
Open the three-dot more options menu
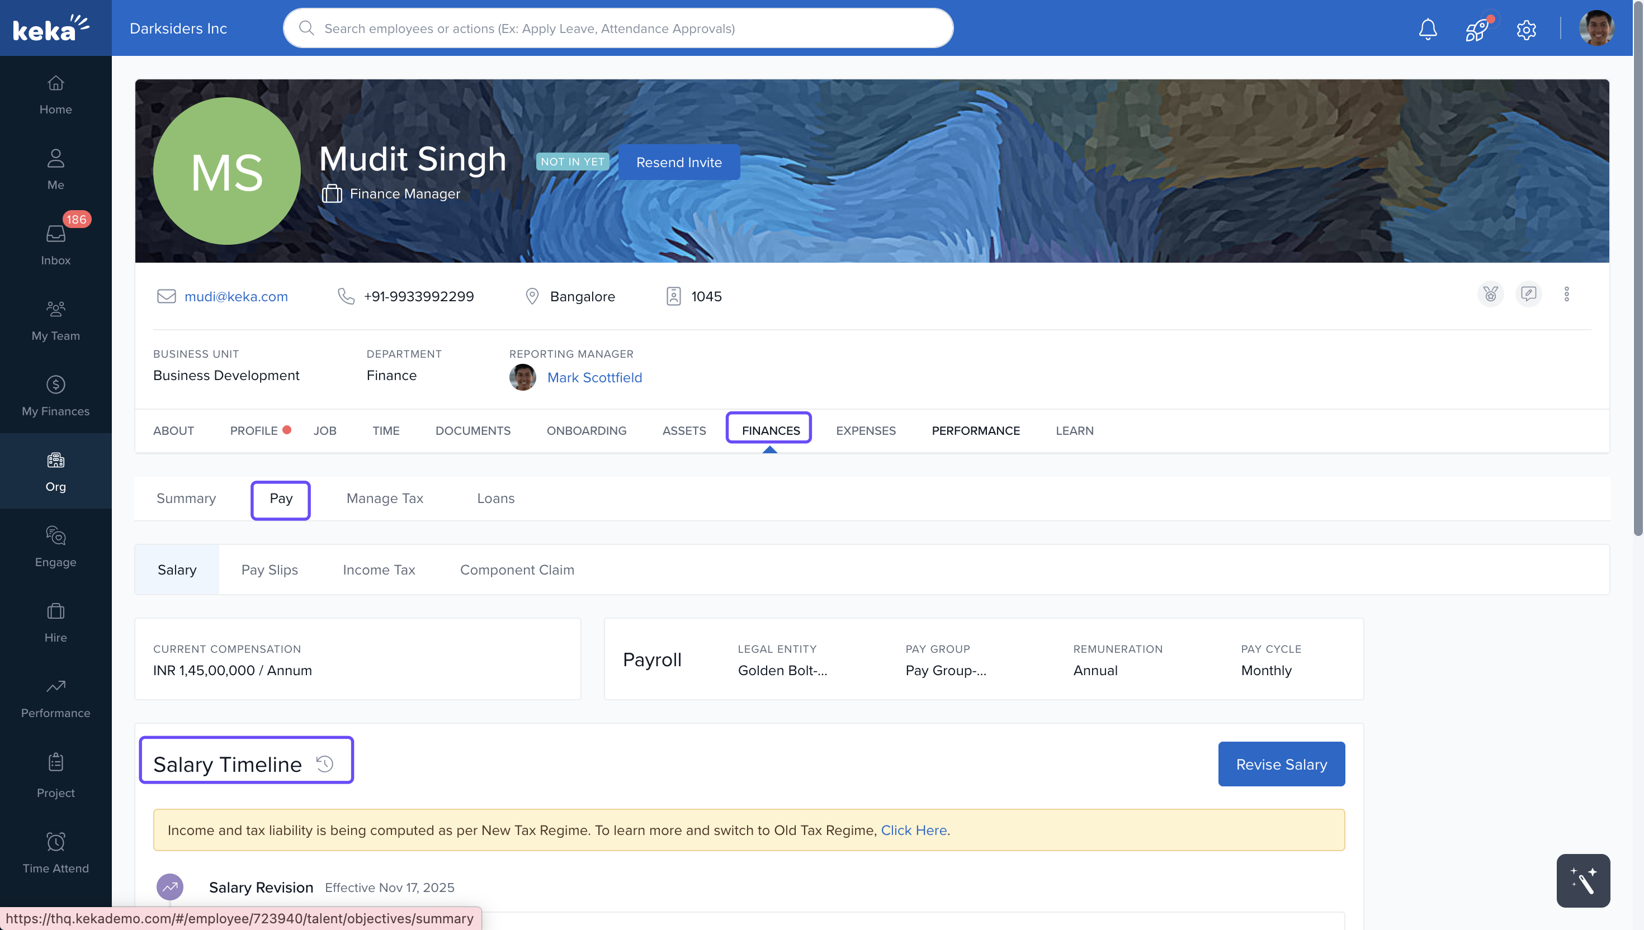(x=1566, y=295)
